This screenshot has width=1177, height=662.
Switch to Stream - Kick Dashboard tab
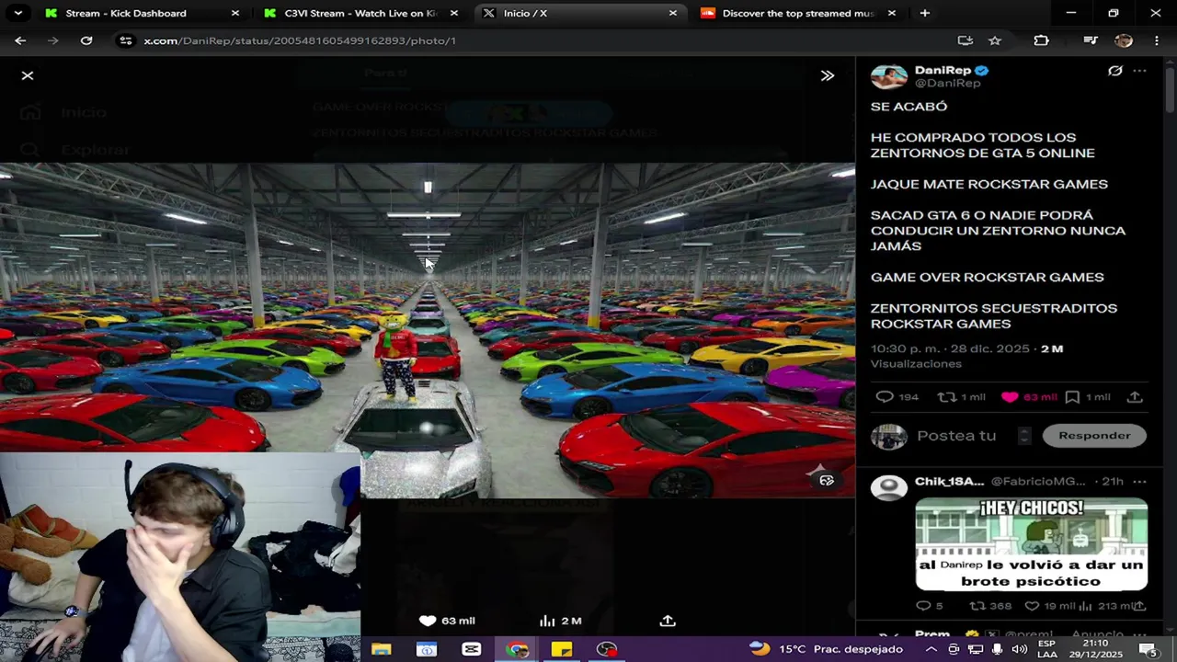pyautogui.click(x=126, y=13)
